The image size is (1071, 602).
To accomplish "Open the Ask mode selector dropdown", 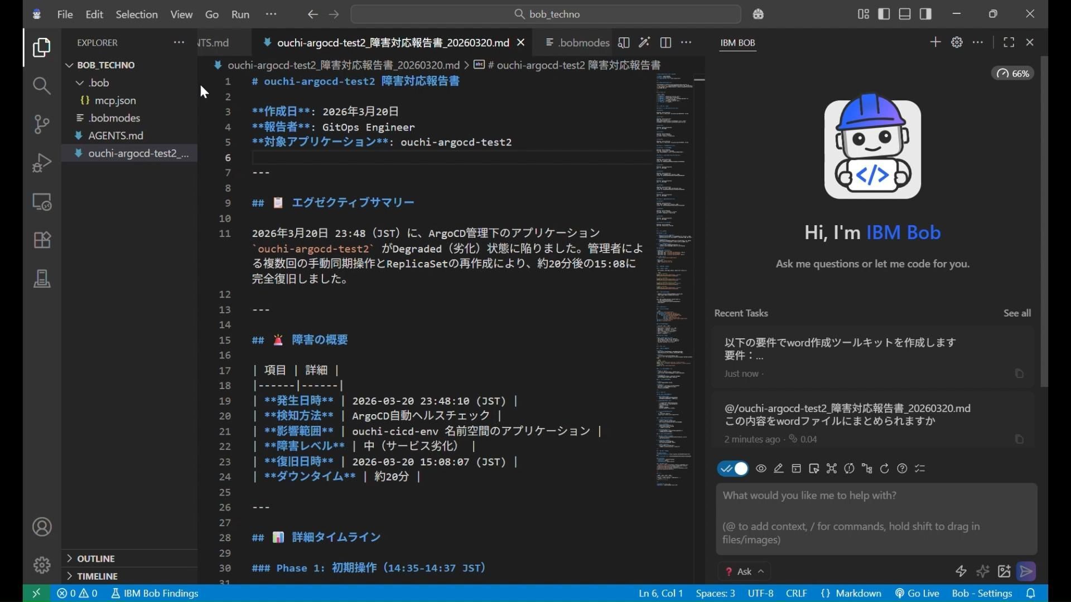I will pos(744,571).
